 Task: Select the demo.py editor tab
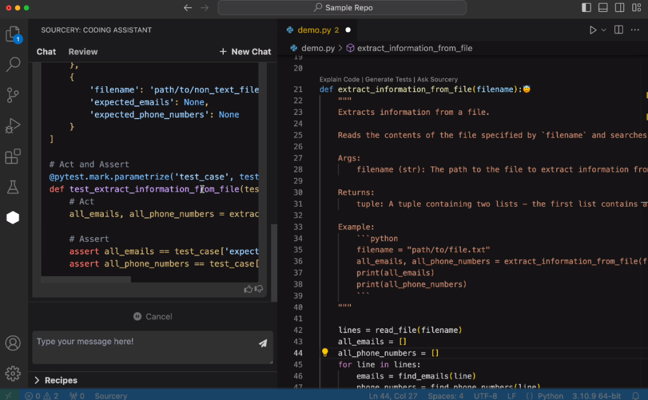point(313,30)
